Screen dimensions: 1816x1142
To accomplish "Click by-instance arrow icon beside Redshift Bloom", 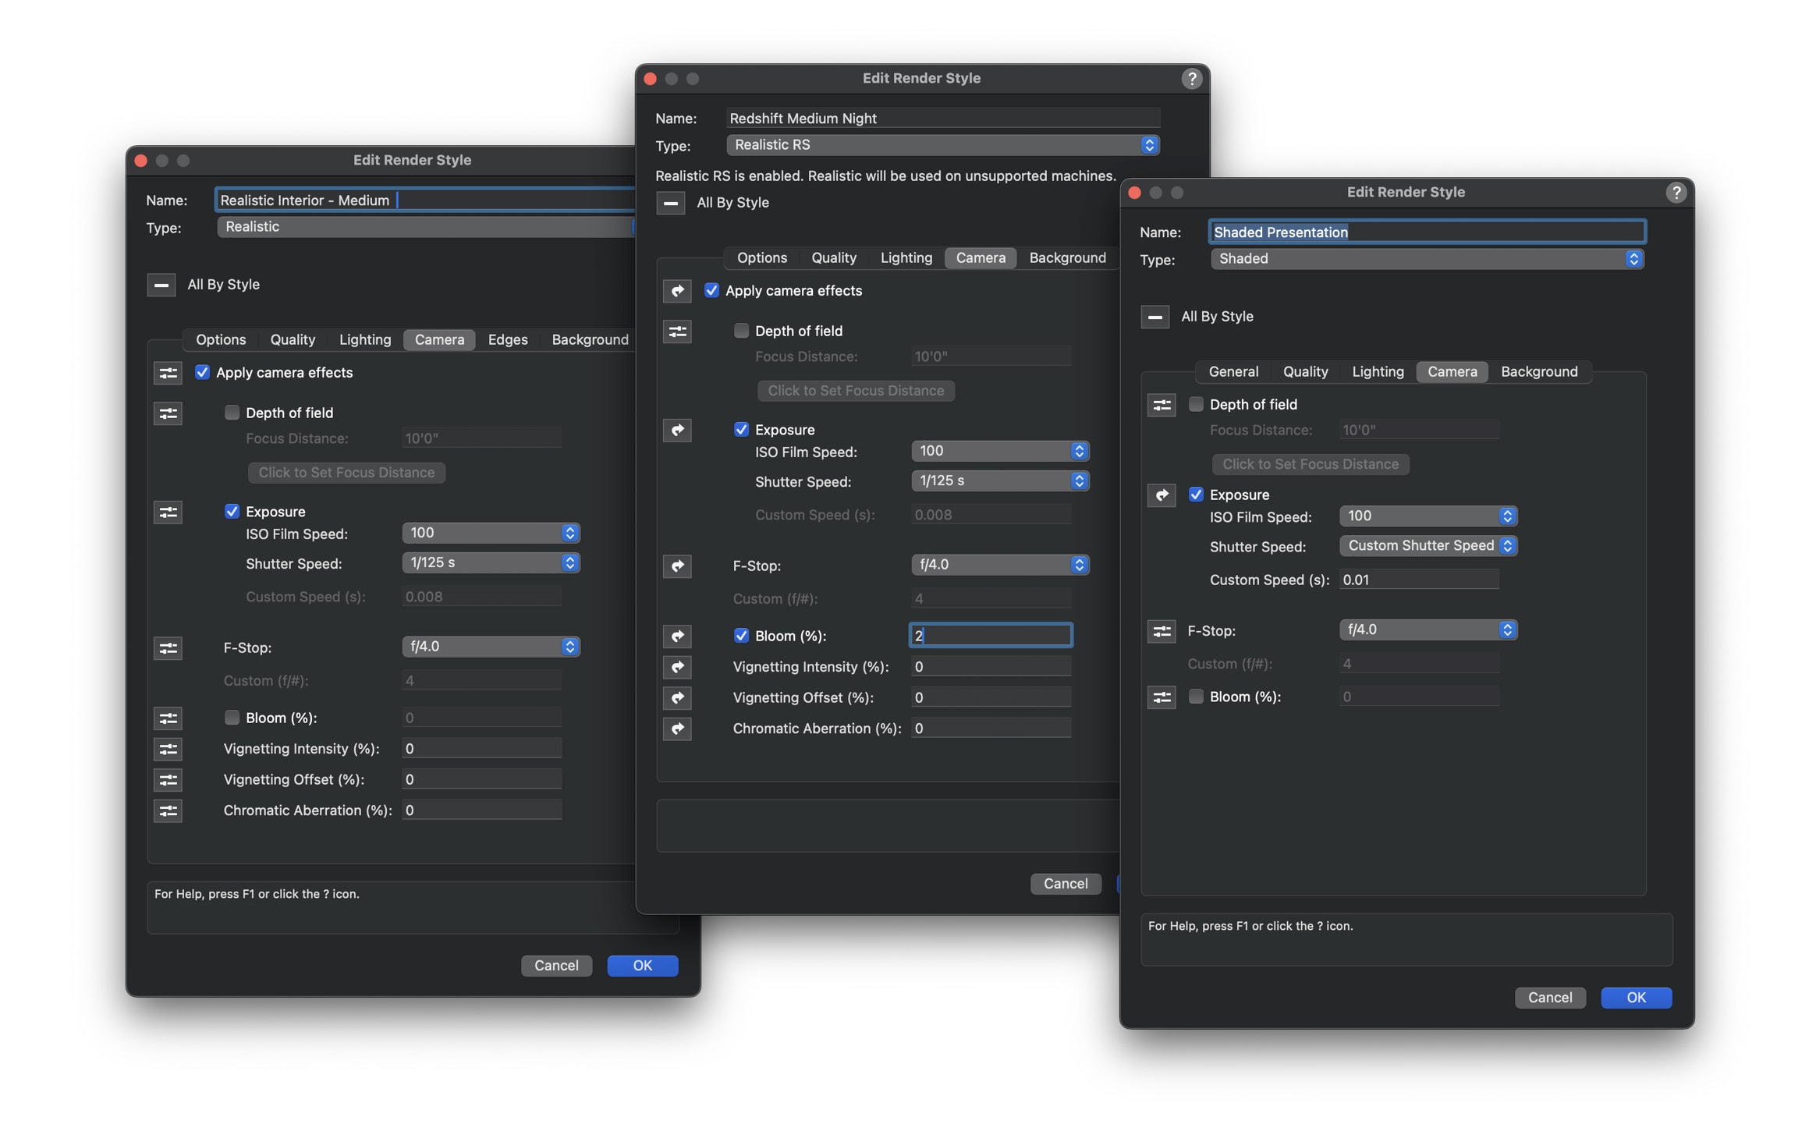I will pos(677,637).
